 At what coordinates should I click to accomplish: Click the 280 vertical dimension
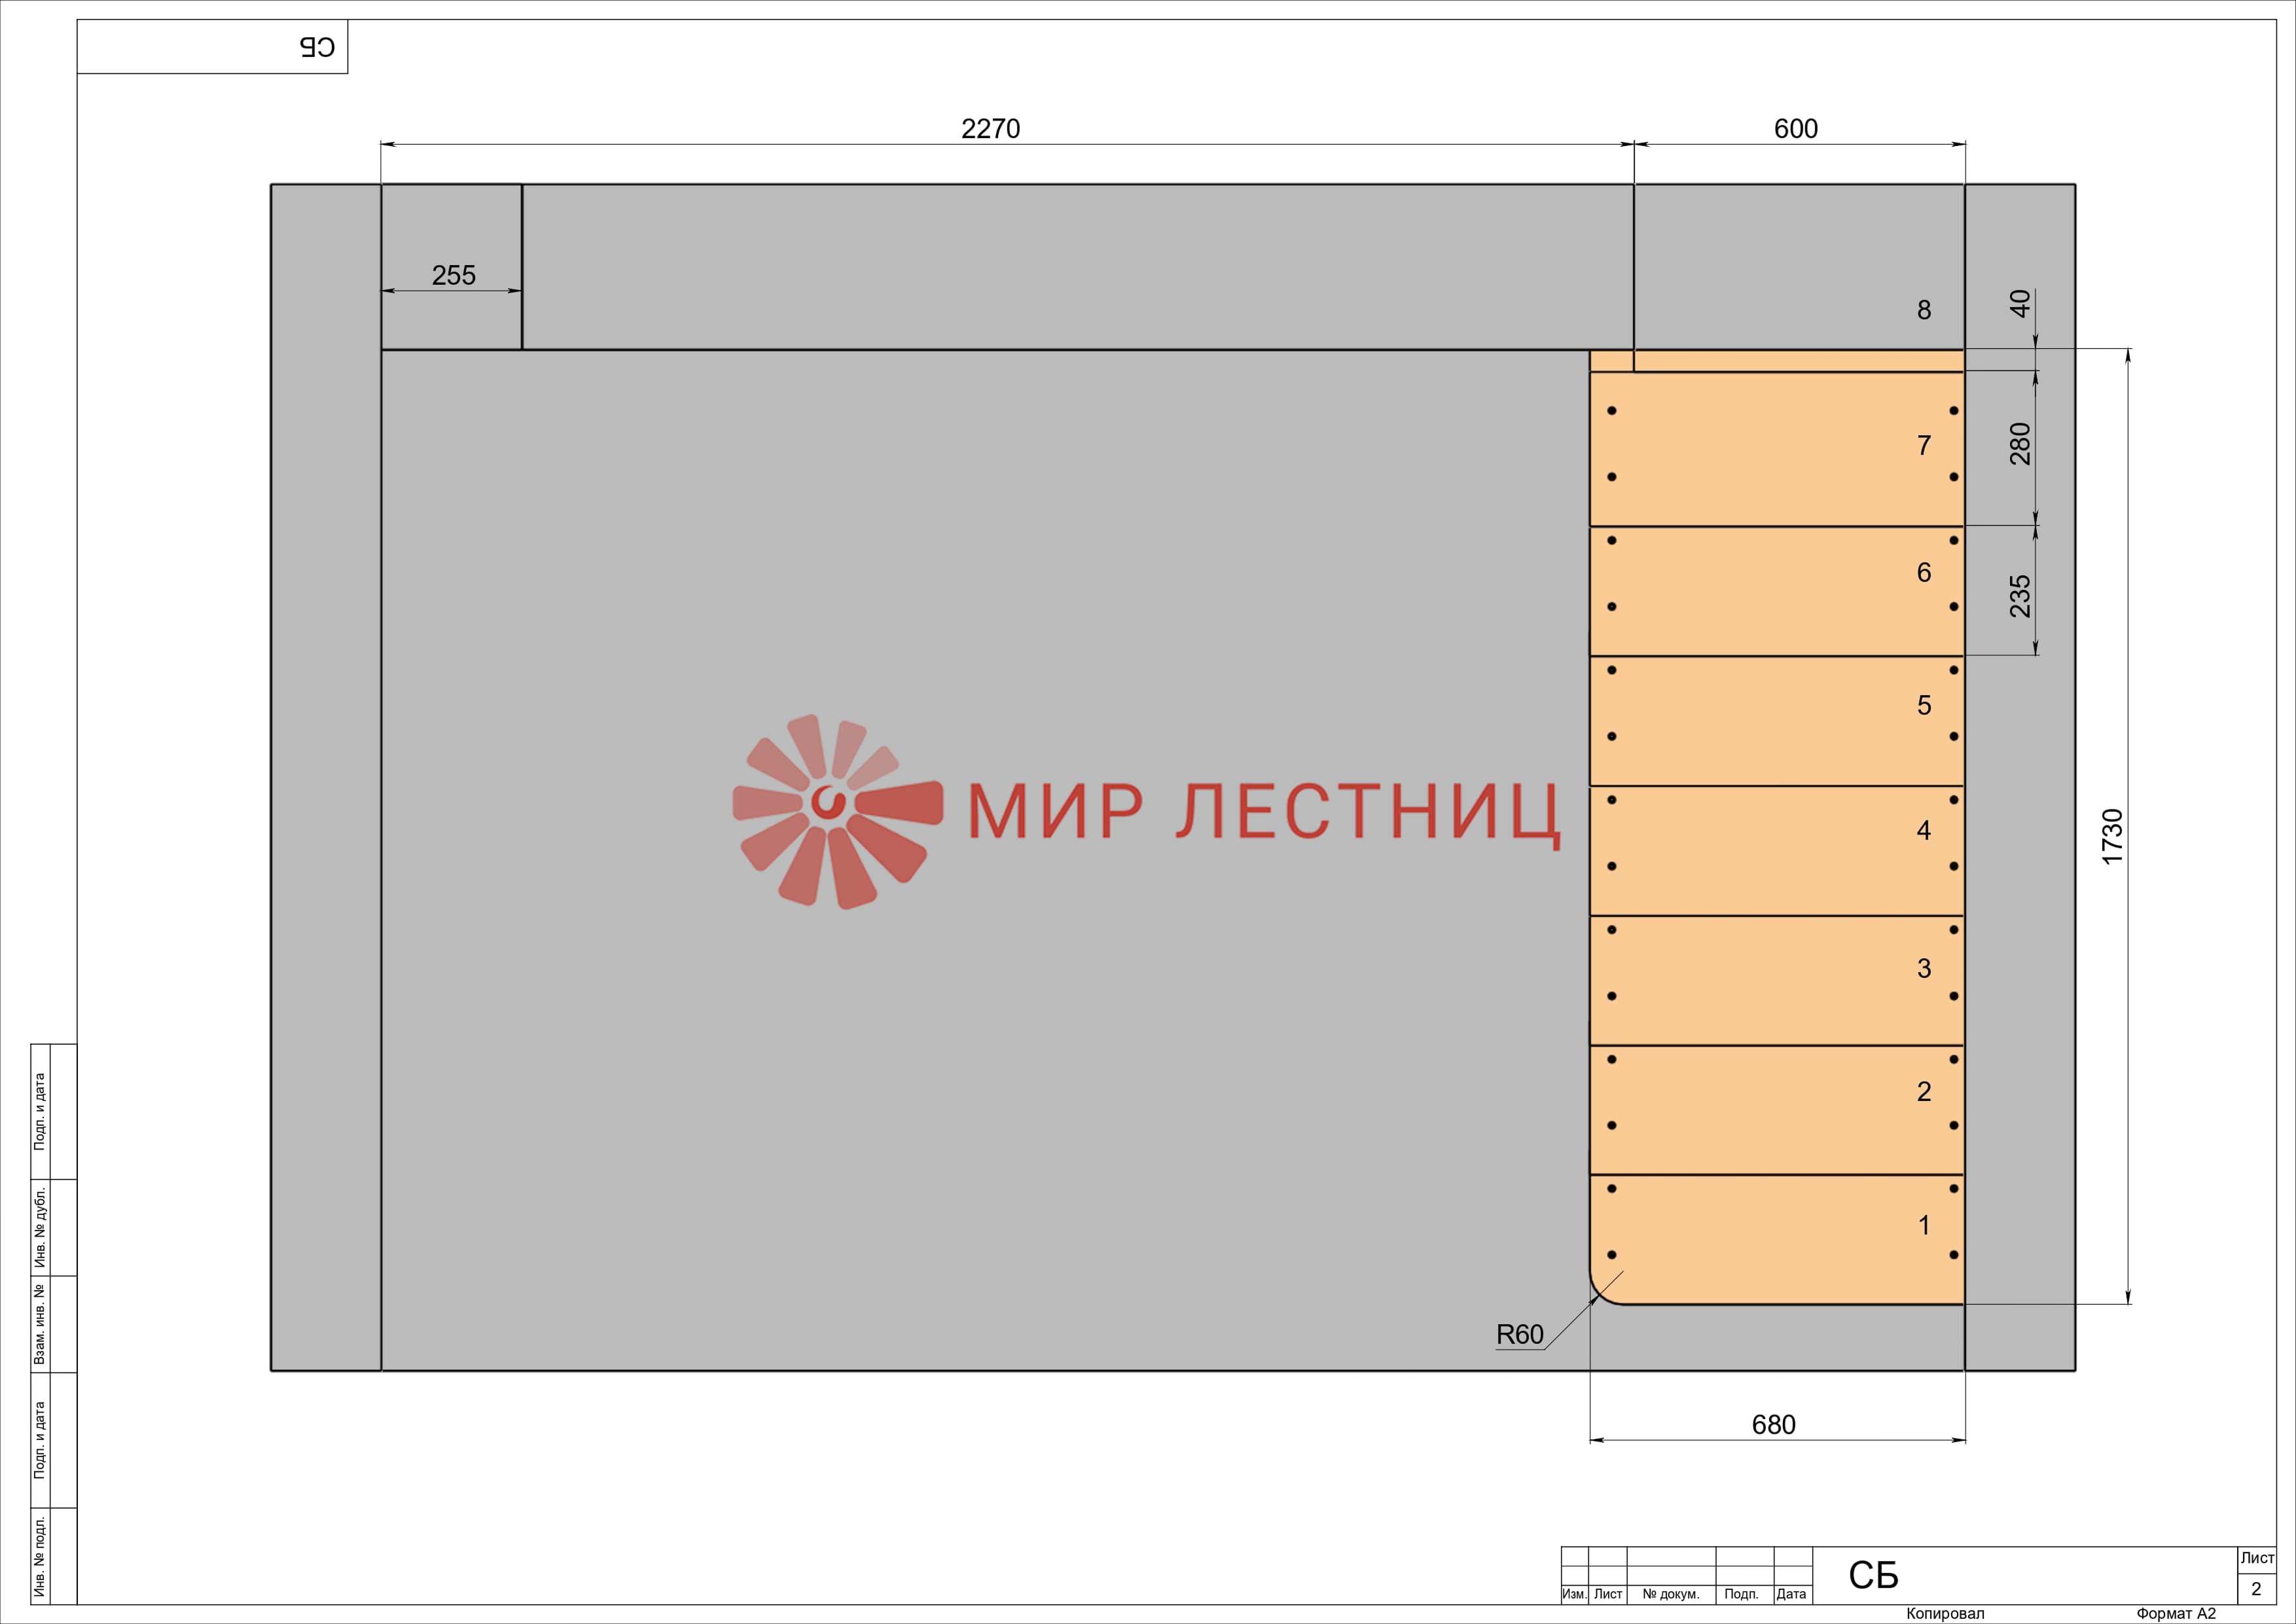(2020, 444)
